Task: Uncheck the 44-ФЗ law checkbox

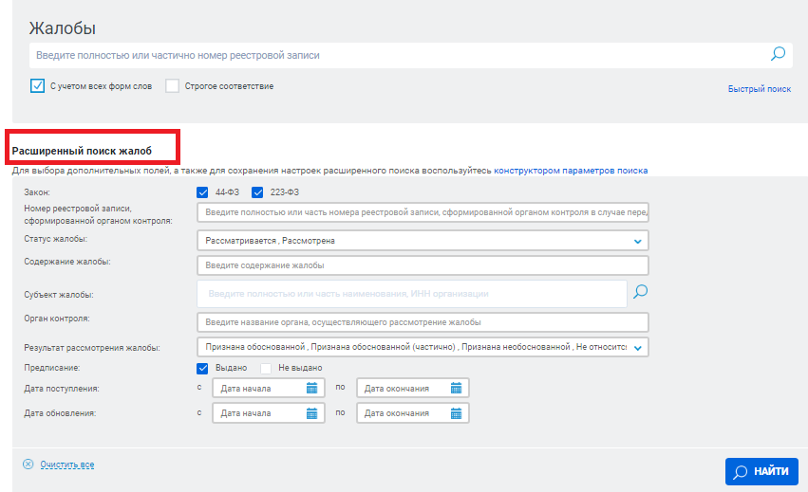Action: pos(202,193)
